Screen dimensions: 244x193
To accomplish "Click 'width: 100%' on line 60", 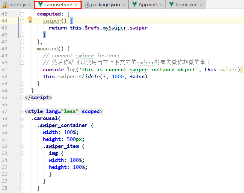I will tap(60, 132).
